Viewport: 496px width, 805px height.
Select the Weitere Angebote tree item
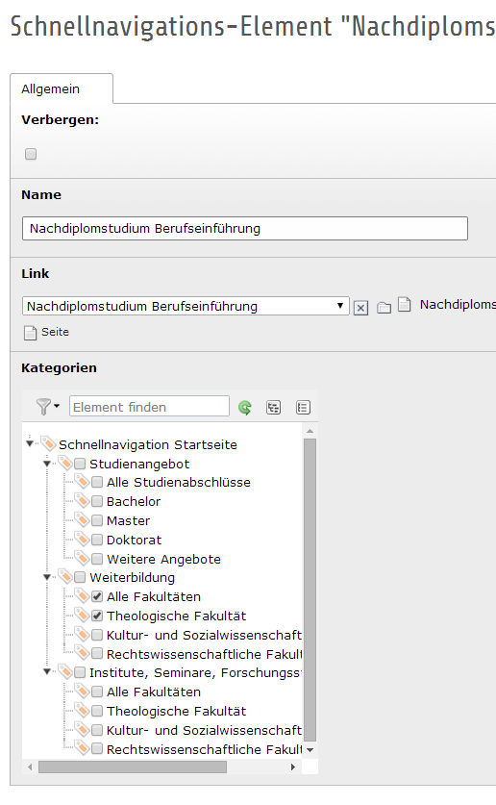point(163,559)
